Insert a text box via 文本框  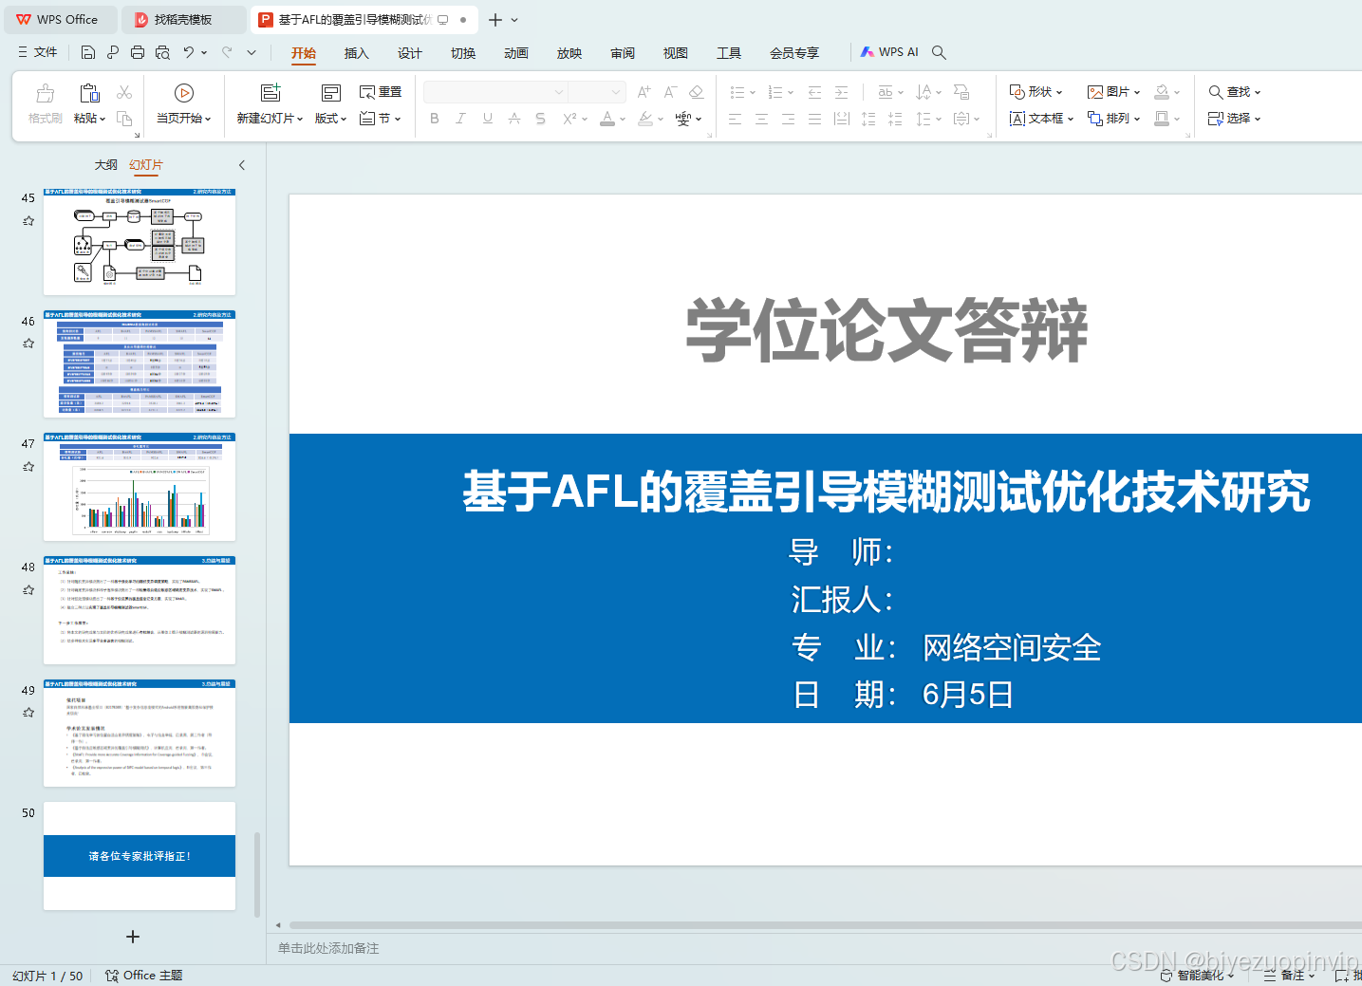click(1040, 118)
